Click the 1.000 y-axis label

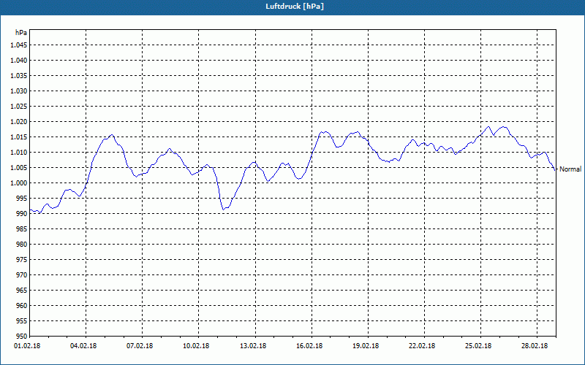(19, 183)
